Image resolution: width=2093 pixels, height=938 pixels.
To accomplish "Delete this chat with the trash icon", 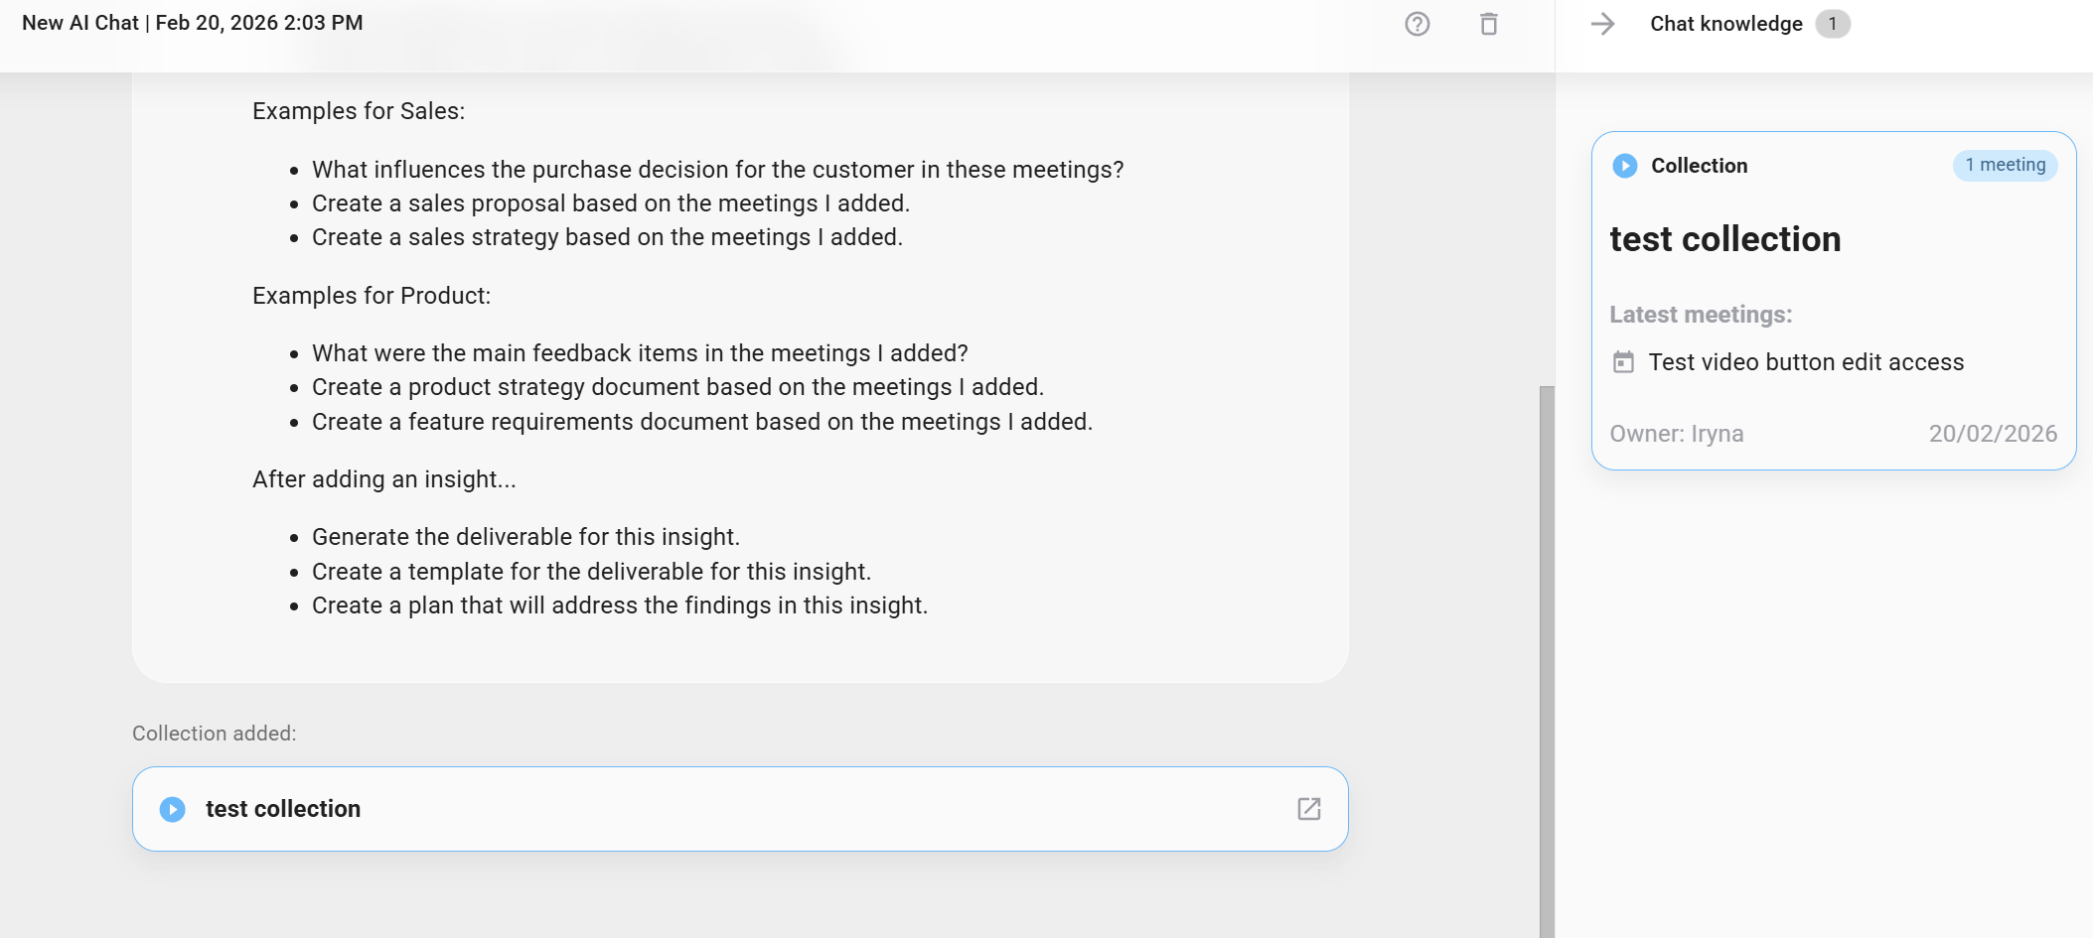I will coord(1488,24).
